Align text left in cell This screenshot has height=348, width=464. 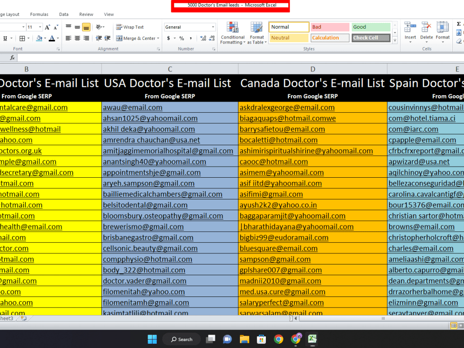click(x=68, y=38)
